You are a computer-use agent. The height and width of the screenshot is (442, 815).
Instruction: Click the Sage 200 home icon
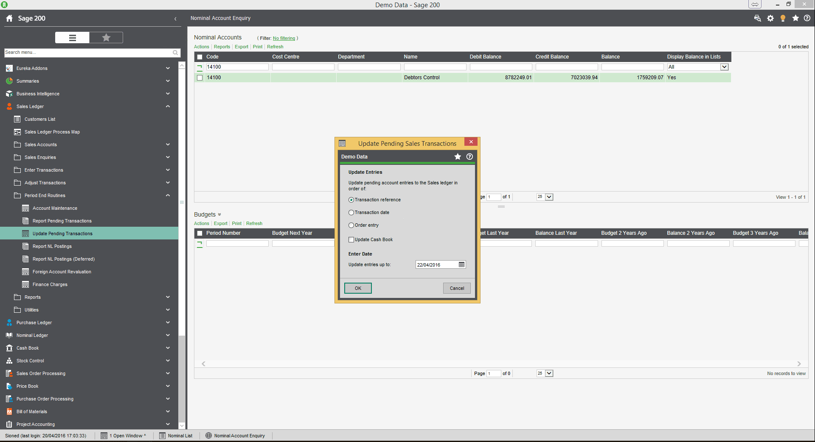9,18
